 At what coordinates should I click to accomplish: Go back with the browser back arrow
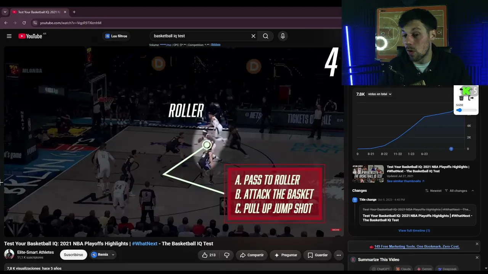6,23
